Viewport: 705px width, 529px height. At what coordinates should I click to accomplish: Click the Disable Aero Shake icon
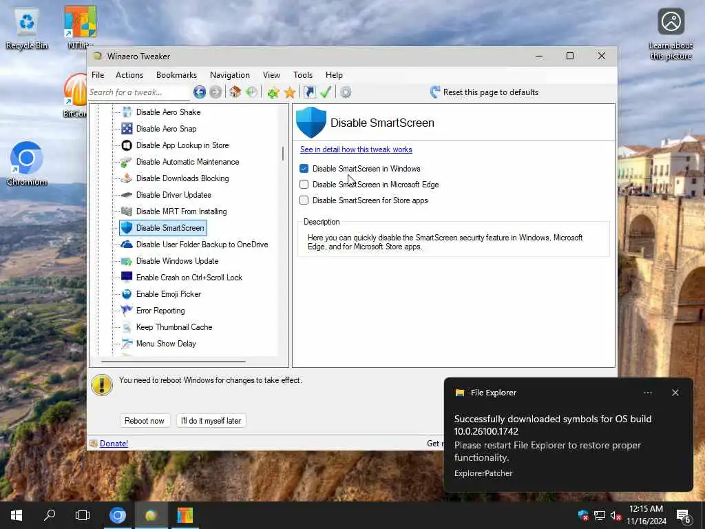click(x=127, y=112)
